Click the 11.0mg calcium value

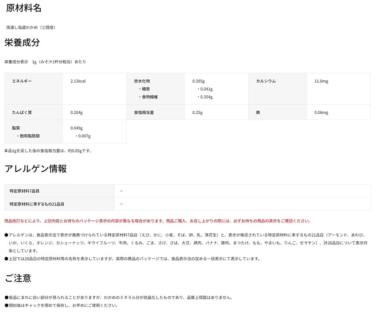(x=321, y=81)
